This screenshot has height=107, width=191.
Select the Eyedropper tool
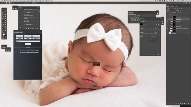(5, 15)
